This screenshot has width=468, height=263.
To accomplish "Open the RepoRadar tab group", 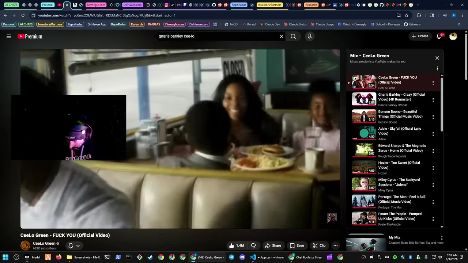I will (x=239, y=5).
